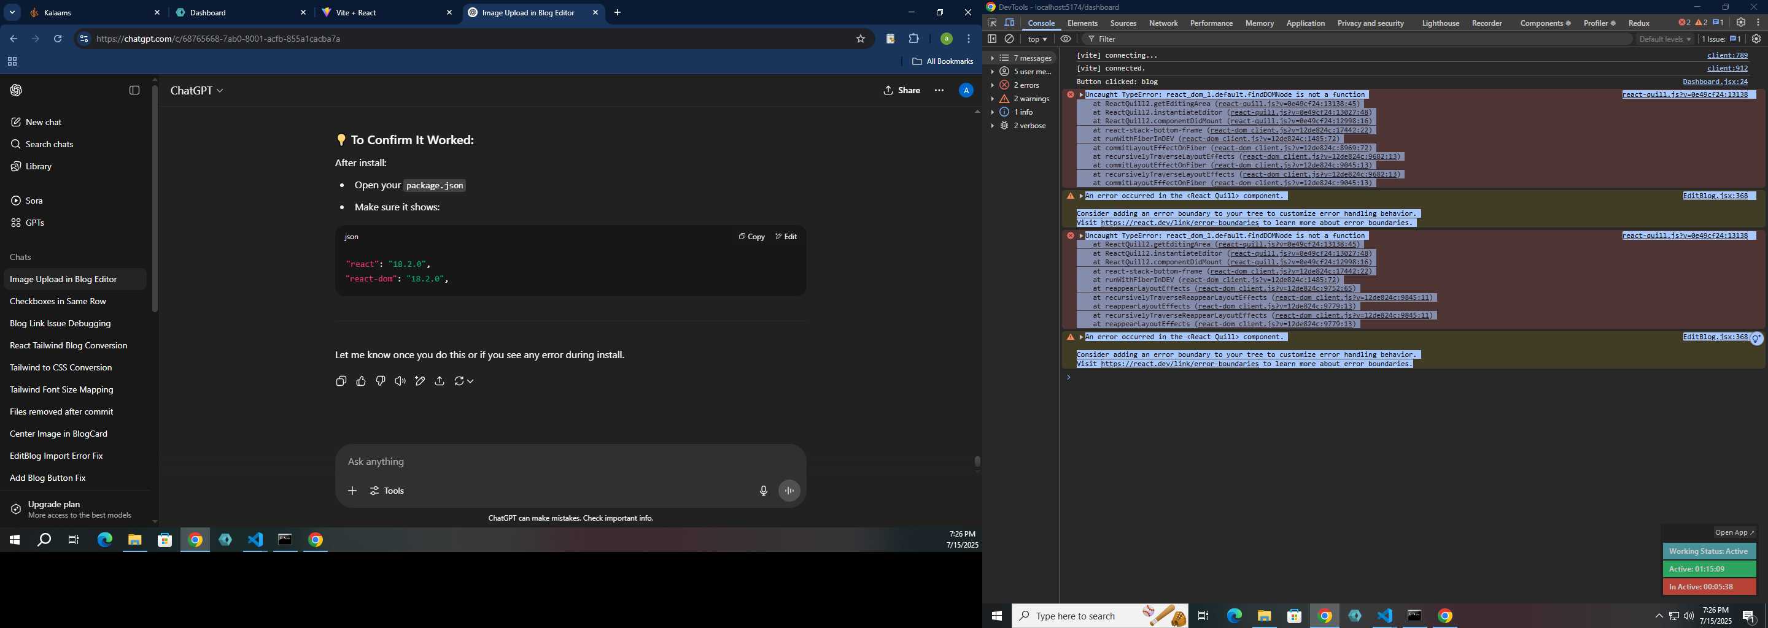1768x628 pixels.
Task: Click the ChatGPT logo in sidebar
Action: point(16,91)
